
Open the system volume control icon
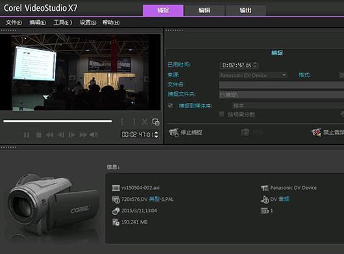94,135
